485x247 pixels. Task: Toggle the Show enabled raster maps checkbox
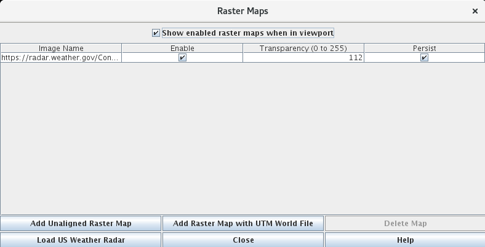(x=156, y=33)
